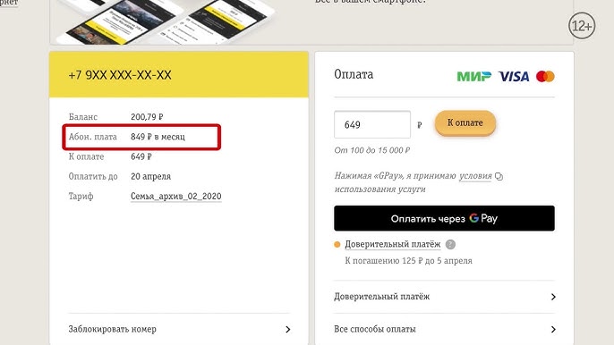The height and width of the screenshot is (345, 614).
Task: Click the К оплате button
Action: 465,122
